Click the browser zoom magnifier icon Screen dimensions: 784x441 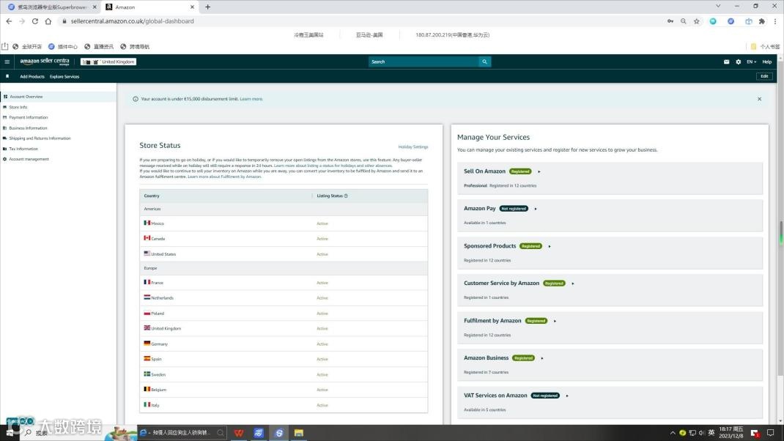pyautogui.click(x=683, y=21)
